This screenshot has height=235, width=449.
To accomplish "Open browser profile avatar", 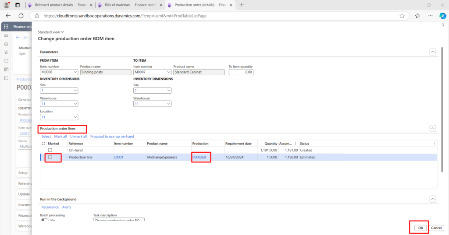I will coord(6,4).
